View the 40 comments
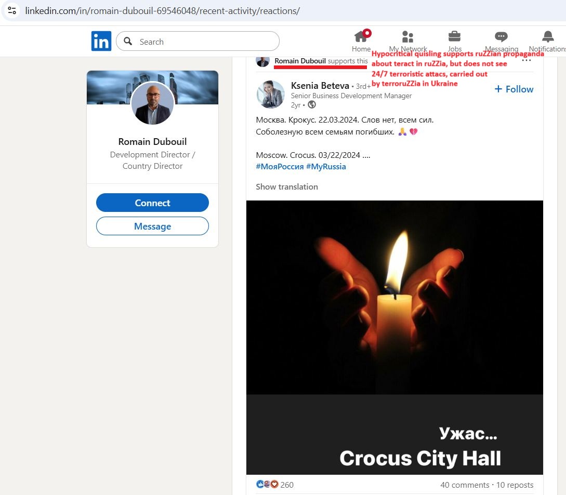Image resolution: width=566 pixels, height=495 pixels. click(465, 485)
